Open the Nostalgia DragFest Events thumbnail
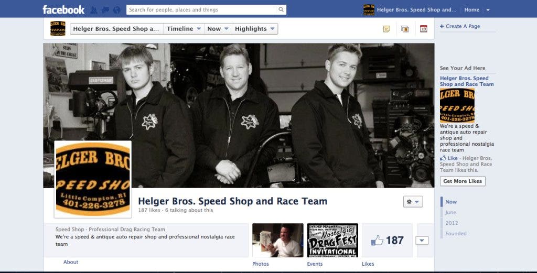The width and height of the screenshot is (537, 273). point(332,240)
